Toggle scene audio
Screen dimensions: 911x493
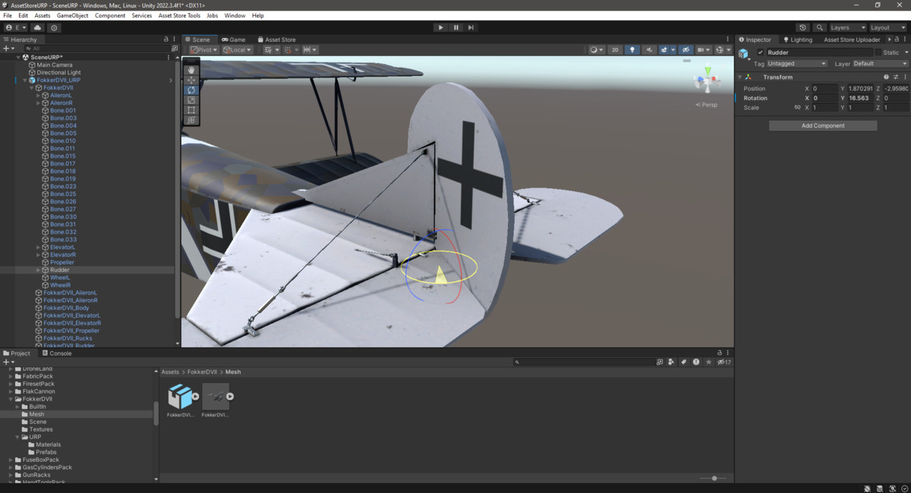pos(649,49)
